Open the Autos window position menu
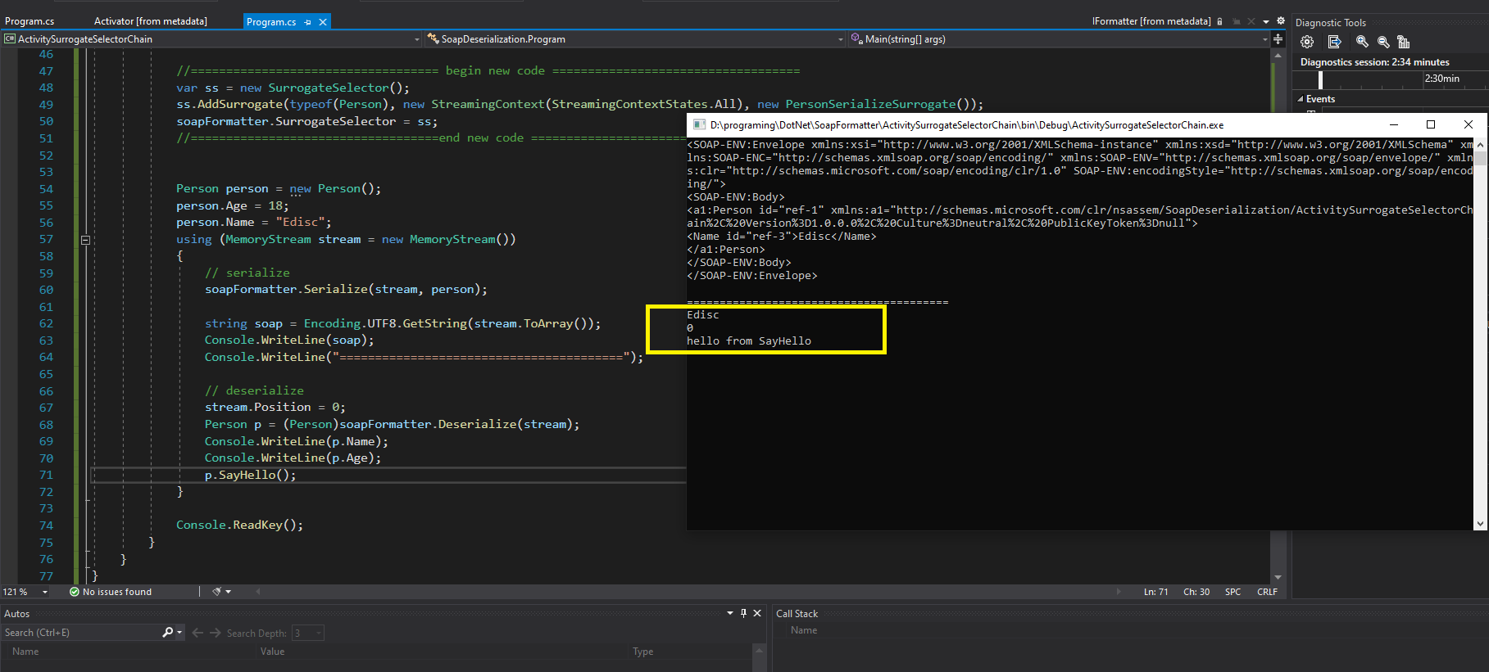 coord(730,613)
